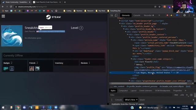Expand the namehistory_link span
Viewport: 196px width, 110px height.
click(134, 46)
